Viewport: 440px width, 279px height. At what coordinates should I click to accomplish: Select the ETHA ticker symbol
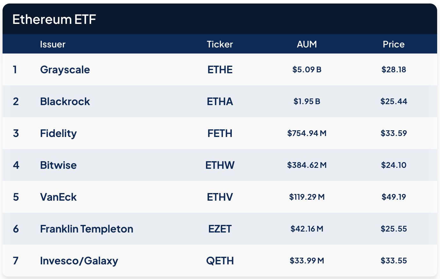(220, 102)
